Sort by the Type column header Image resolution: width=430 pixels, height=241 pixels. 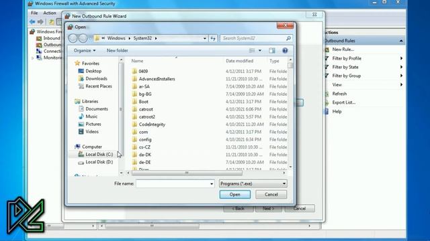pos(274,61)
